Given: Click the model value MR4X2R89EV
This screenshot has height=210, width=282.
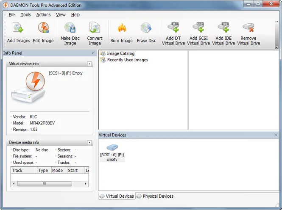Looking at the screenshot, I should [42, 123].
